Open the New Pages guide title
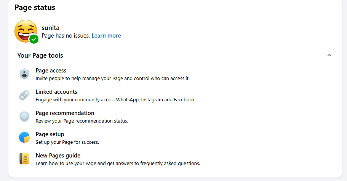347x181 pixels. coord(58,156)
